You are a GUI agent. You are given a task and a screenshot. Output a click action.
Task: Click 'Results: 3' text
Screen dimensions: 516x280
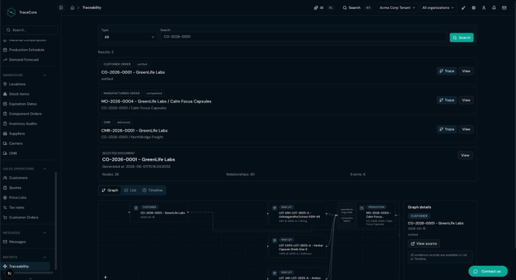(x=106, y=52)
